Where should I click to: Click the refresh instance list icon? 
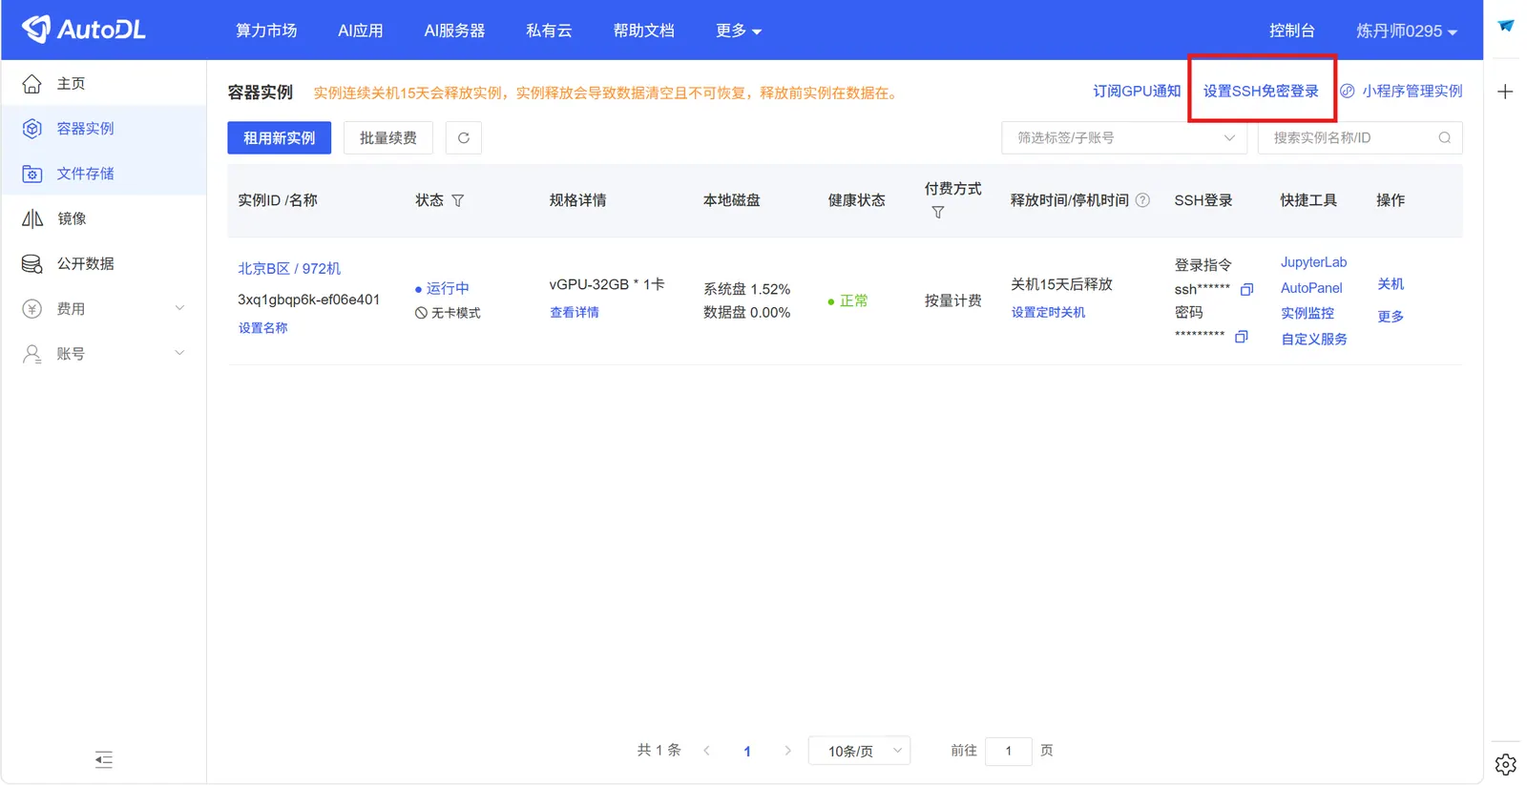[x=463, y=137]
